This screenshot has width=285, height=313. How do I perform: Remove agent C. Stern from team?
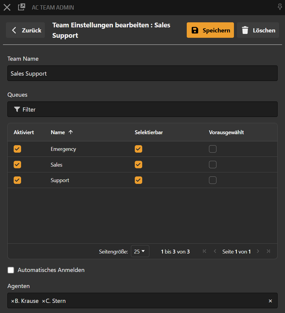point(44,301)
